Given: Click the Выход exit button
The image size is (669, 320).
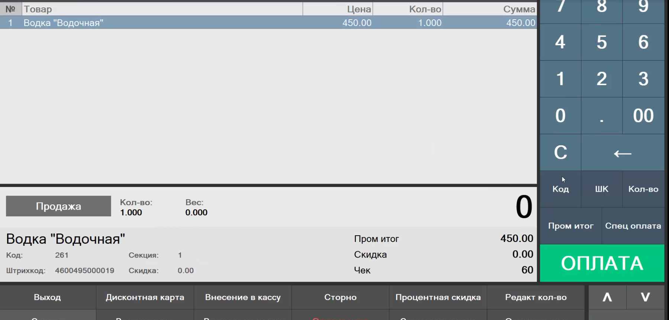Looking at the screenshot, I should point(48,297).
